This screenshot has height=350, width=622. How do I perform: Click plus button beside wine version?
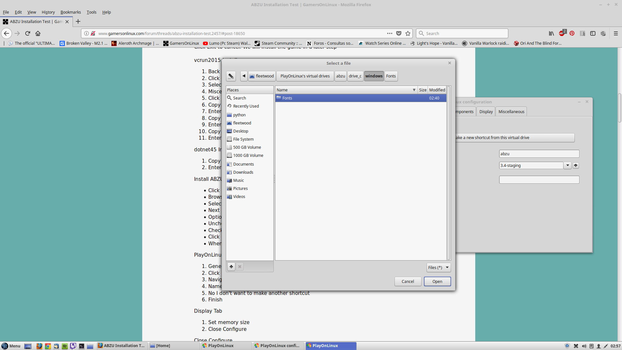click(576, 165)
